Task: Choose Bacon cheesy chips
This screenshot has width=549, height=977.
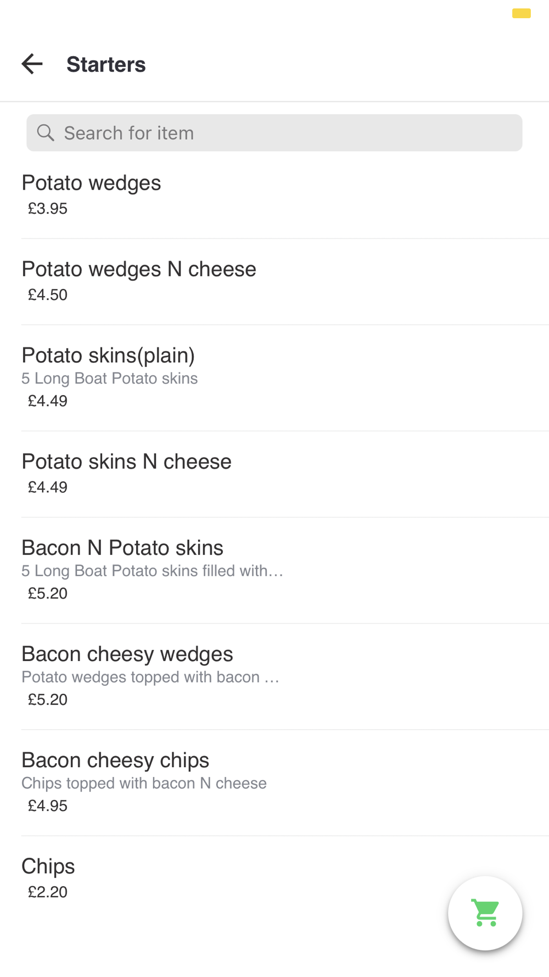Action: coord(115,760)
